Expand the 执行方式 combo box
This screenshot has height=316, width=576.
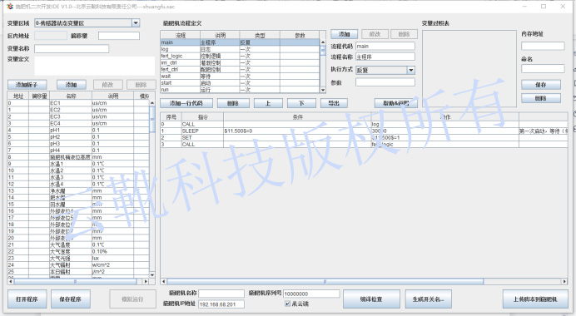pos(411,70)
